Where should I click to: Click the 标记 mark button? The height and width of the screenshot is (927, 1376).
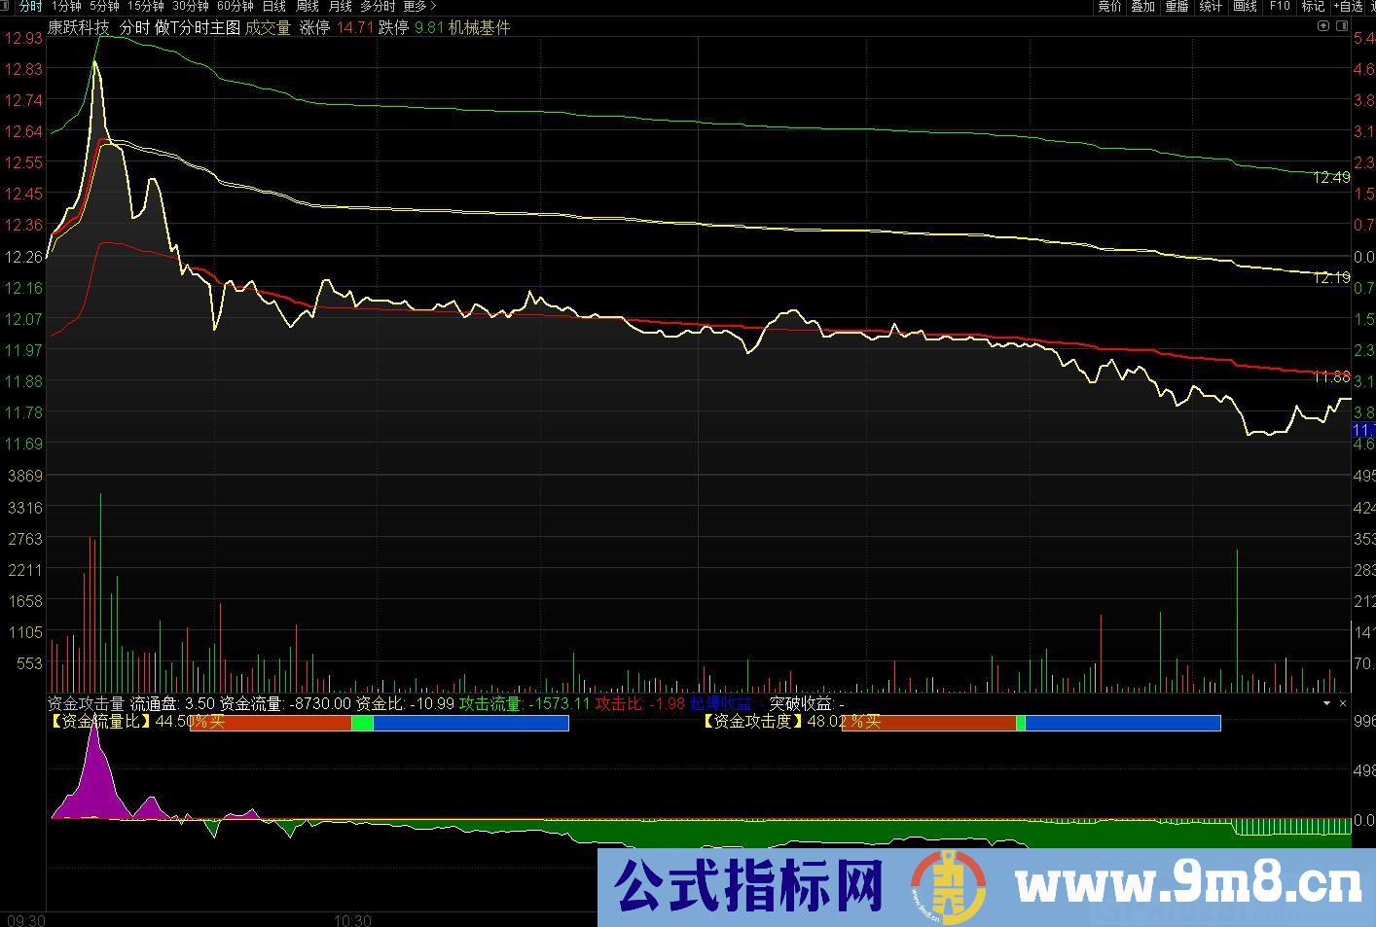1313,7
